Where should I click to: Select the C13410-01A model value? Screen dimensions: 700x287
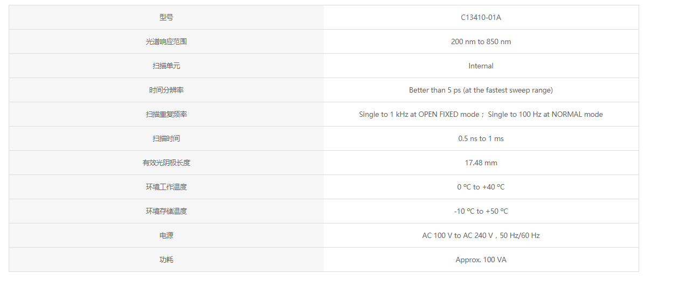pyautogui.click(x=481, y=17)
